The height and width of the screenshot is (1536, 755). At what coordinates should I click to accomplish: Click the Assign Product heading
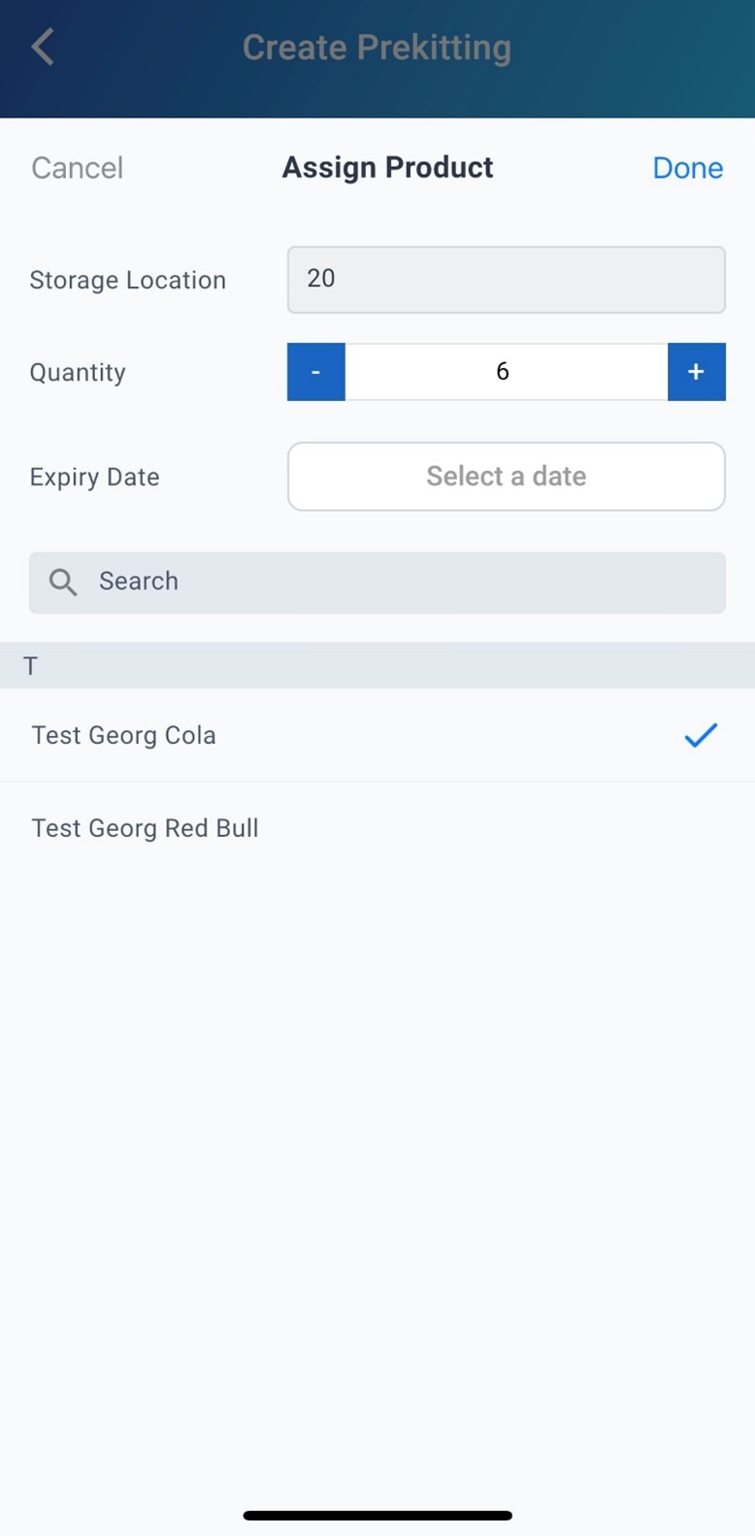click(x=387, y=168)
